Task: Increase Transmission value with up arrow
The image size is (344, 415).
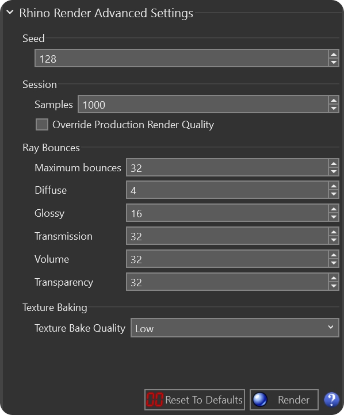Action: click(334, 232)
